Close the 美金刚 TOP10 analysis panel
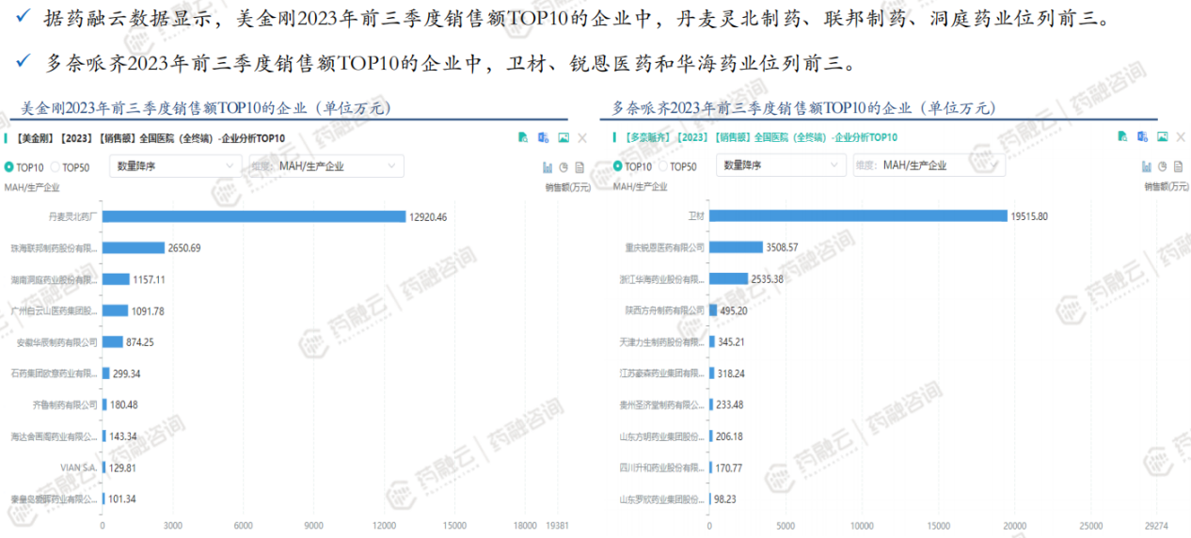The width and height of the screenshot is (1191, 538). (582, 137)
